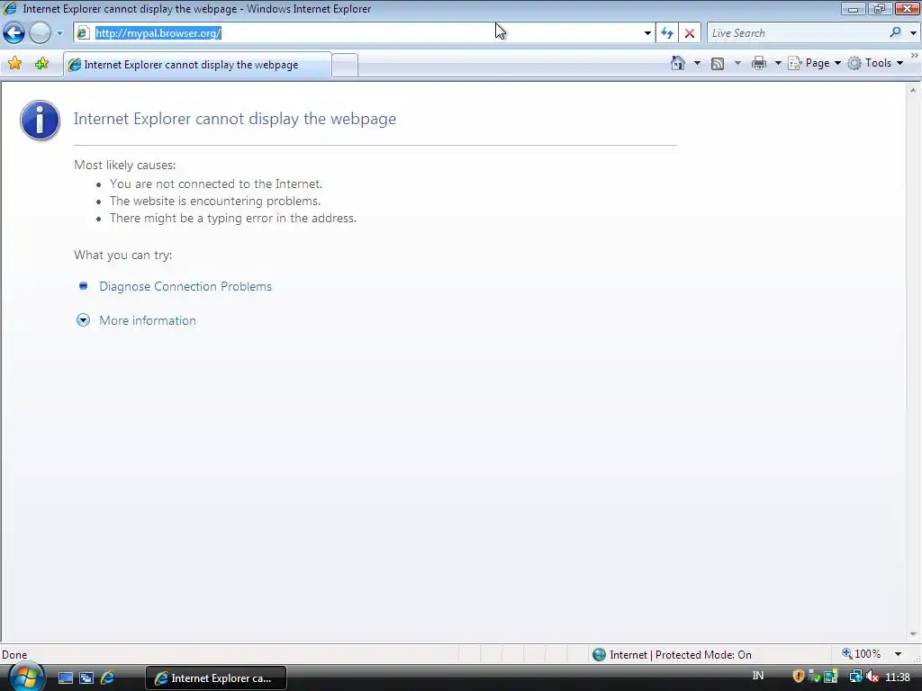Image resolution: width=922 pixels, height=691 pixels.
Task: Click the Refresh button
Action: coord(667,33)
